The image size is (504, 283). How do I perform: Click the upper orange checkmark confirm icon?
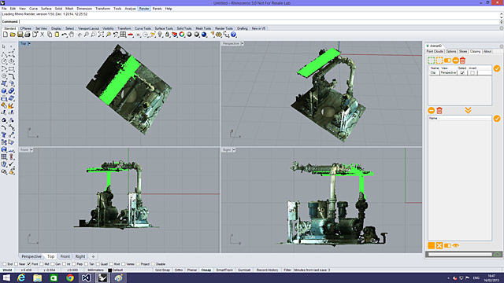[x=497, y=68]
